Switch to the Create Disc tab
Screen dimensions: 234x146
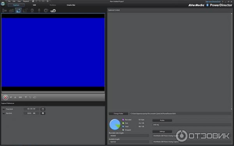[71, 5]
